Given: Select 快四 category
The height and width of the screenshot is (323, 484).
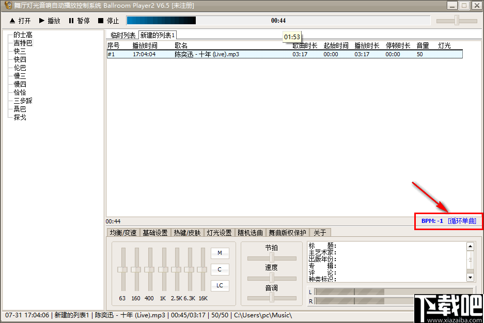Looking at the screenshot, I should coord(20,59).
